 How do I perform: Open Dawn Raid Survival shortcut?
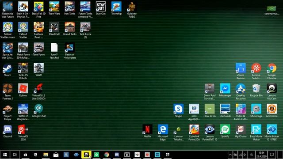210,91
